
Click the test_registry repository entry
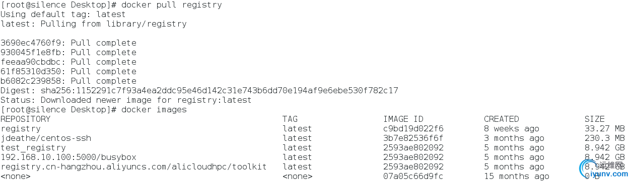pos(33,148)
